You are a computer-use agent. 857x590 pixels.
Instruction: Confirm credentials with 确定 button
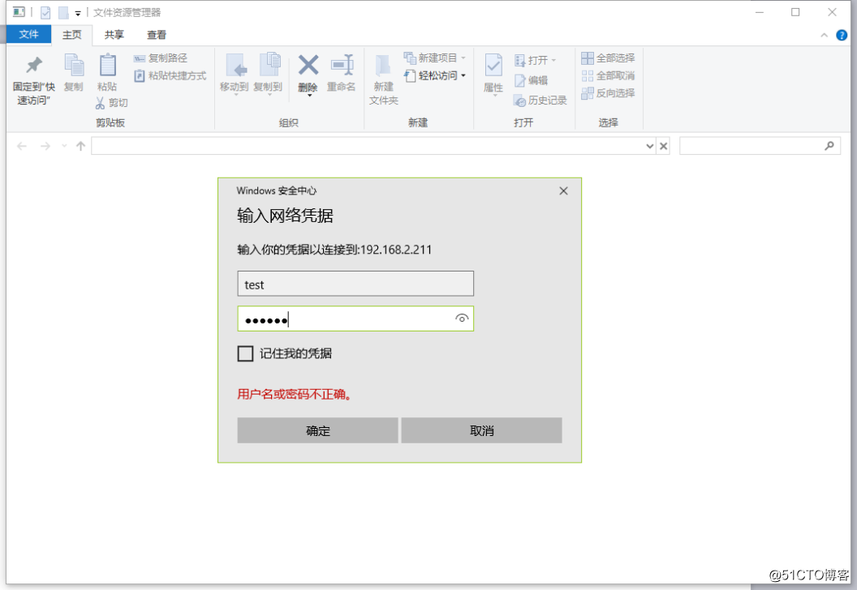click(317, 430)
